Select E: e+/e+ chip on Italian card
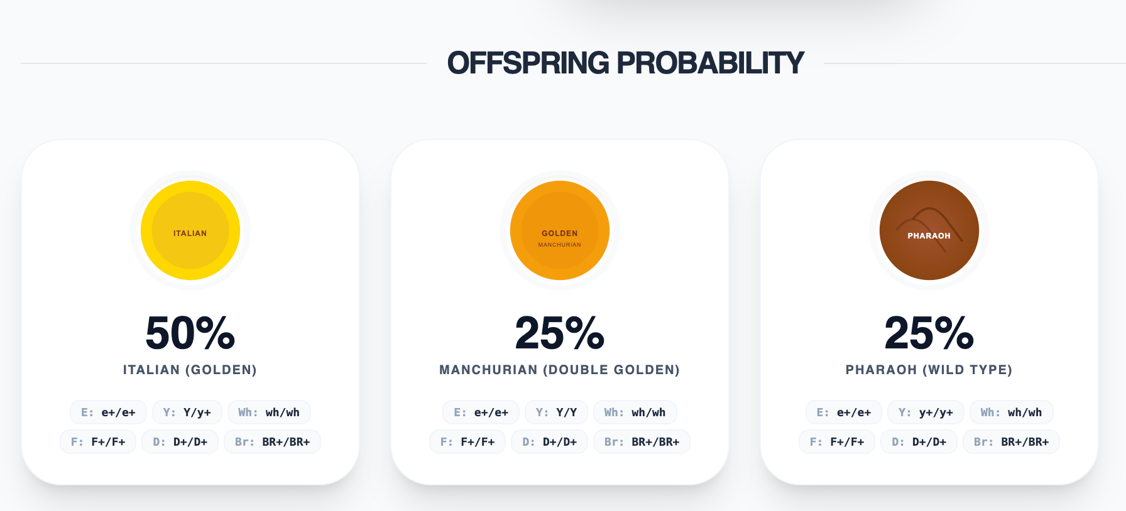The width and height of the screenshot is (1126, 511). point(108,412)
